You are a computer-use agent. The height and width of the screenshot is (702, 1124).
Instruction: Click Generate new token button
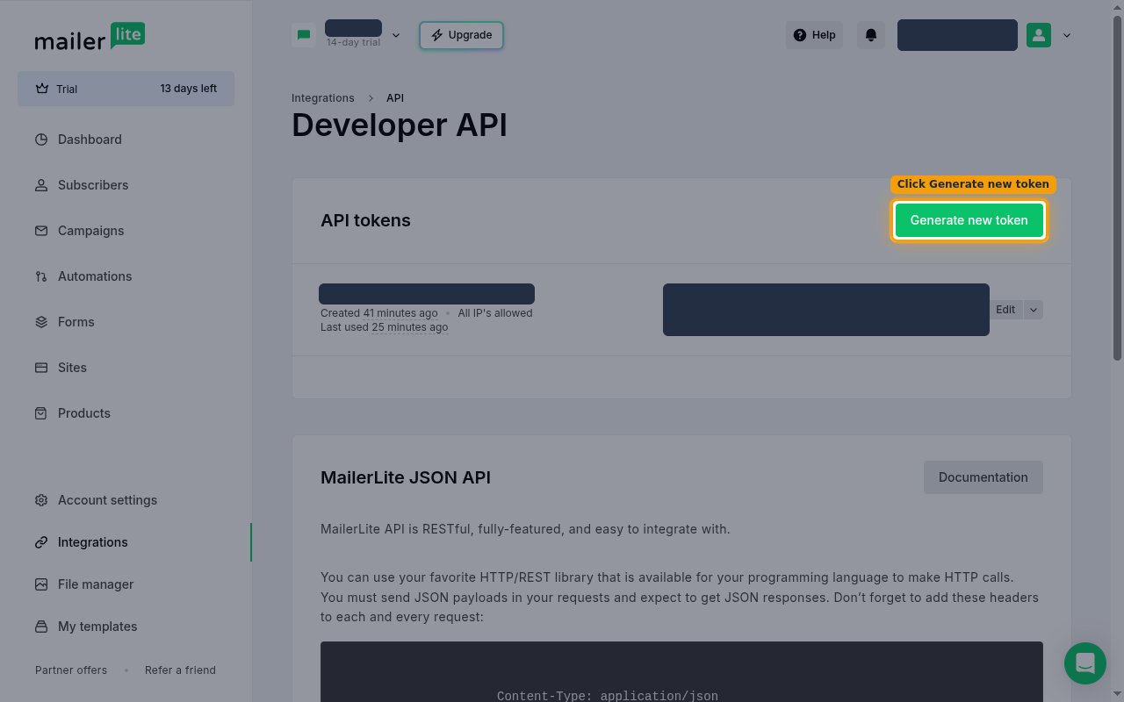(969, 220)
